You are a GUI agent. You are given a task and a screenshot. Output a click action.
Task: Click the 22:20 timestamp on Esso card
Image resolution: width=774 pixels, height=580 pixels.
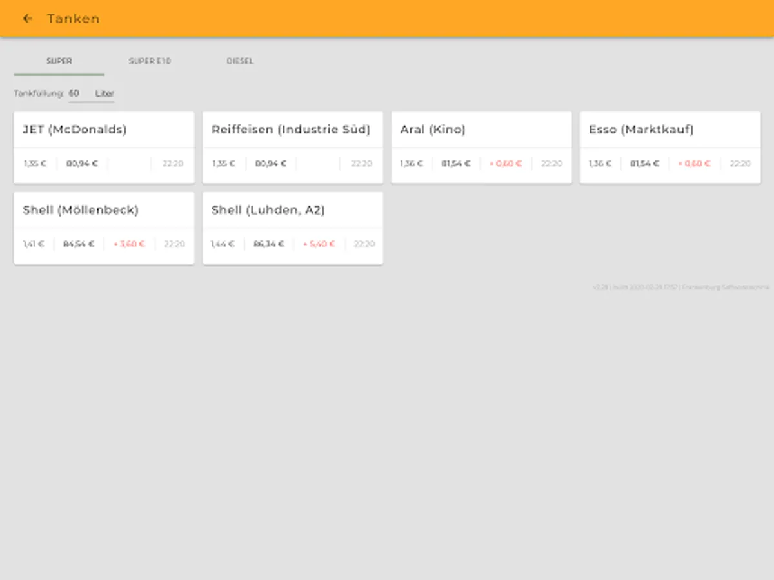coord(740,164)
